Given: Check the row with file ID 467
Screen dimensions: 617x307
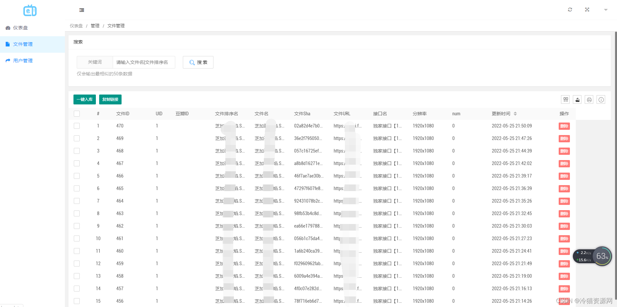Looking at the screenshot, I should tap(77, 163).
